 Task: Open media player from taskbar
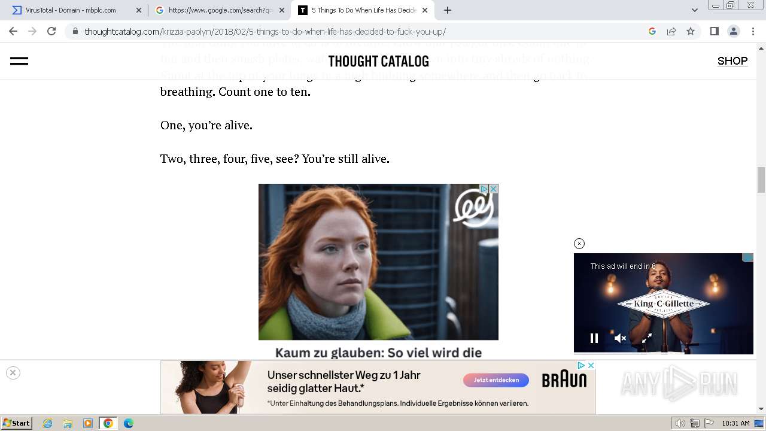point(88,423)
